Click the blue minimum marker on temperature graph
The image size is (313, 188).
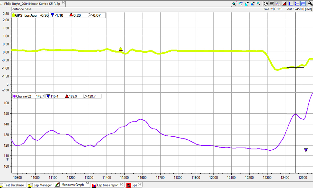306,150
